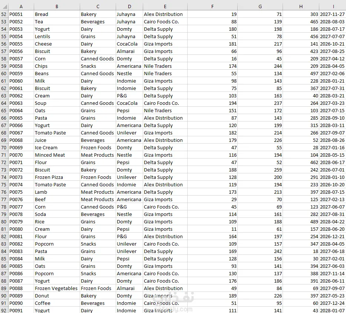Click Nile Traders in Chips row

coord(165,66)
